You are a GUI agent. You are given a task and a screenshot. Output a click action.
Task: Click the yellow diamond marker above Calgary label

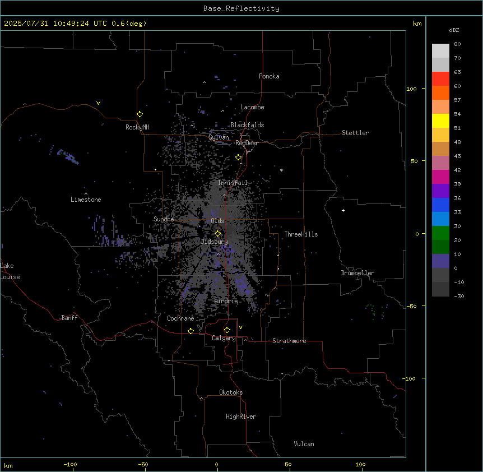click(227, 330)
